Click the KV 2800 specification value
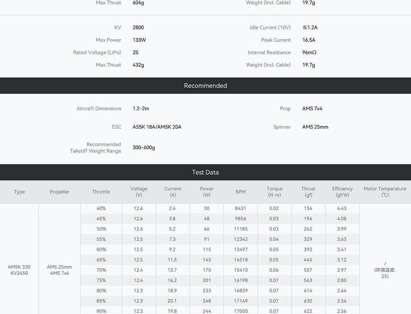This screenshot has height=314, width=411. tap(138, 28)
